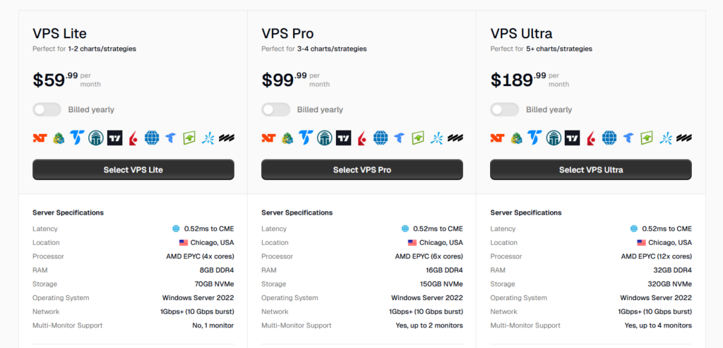Click the MetaTrader icon in VPS Lite
Screen dimensions: 723x348
point(58,138)
